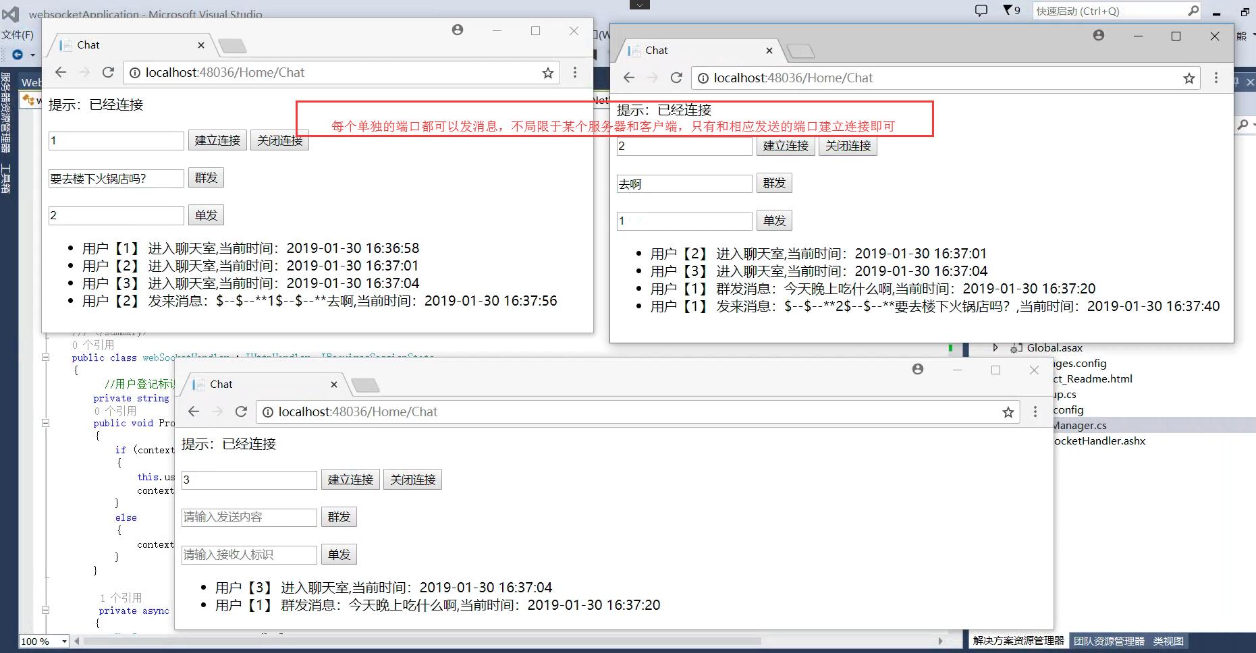
Task: Click 建立连接 in the user 1 Chat window
Action: pyautogui.click(x=217, y=140)
